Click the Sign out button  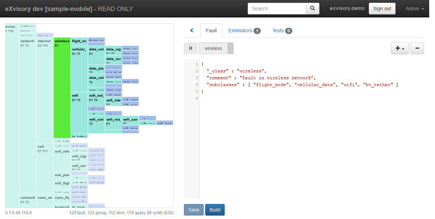click(x=382, y=9)
